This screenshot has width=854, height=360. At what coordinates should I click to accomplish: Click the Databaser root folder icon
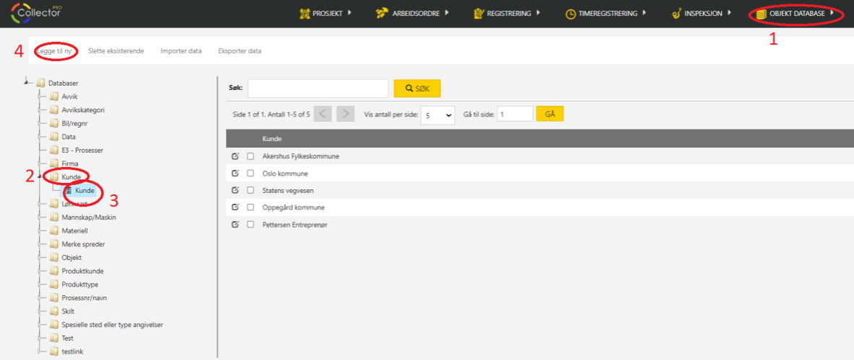click(x=40, y=83)
